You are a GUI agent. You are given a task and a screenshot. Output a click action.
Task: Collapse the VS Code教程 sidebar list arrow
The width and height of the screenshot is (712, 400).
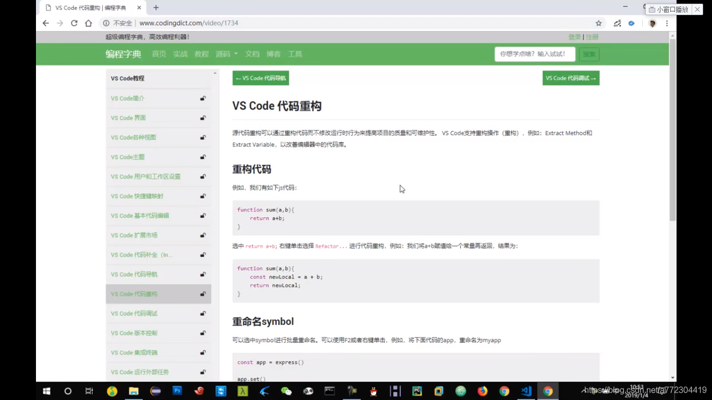click(215, 73)
